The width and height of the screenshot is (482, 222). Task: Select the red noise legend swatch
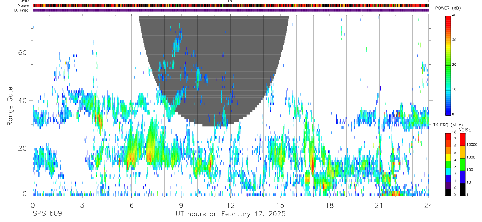click(x=462, y=140)
